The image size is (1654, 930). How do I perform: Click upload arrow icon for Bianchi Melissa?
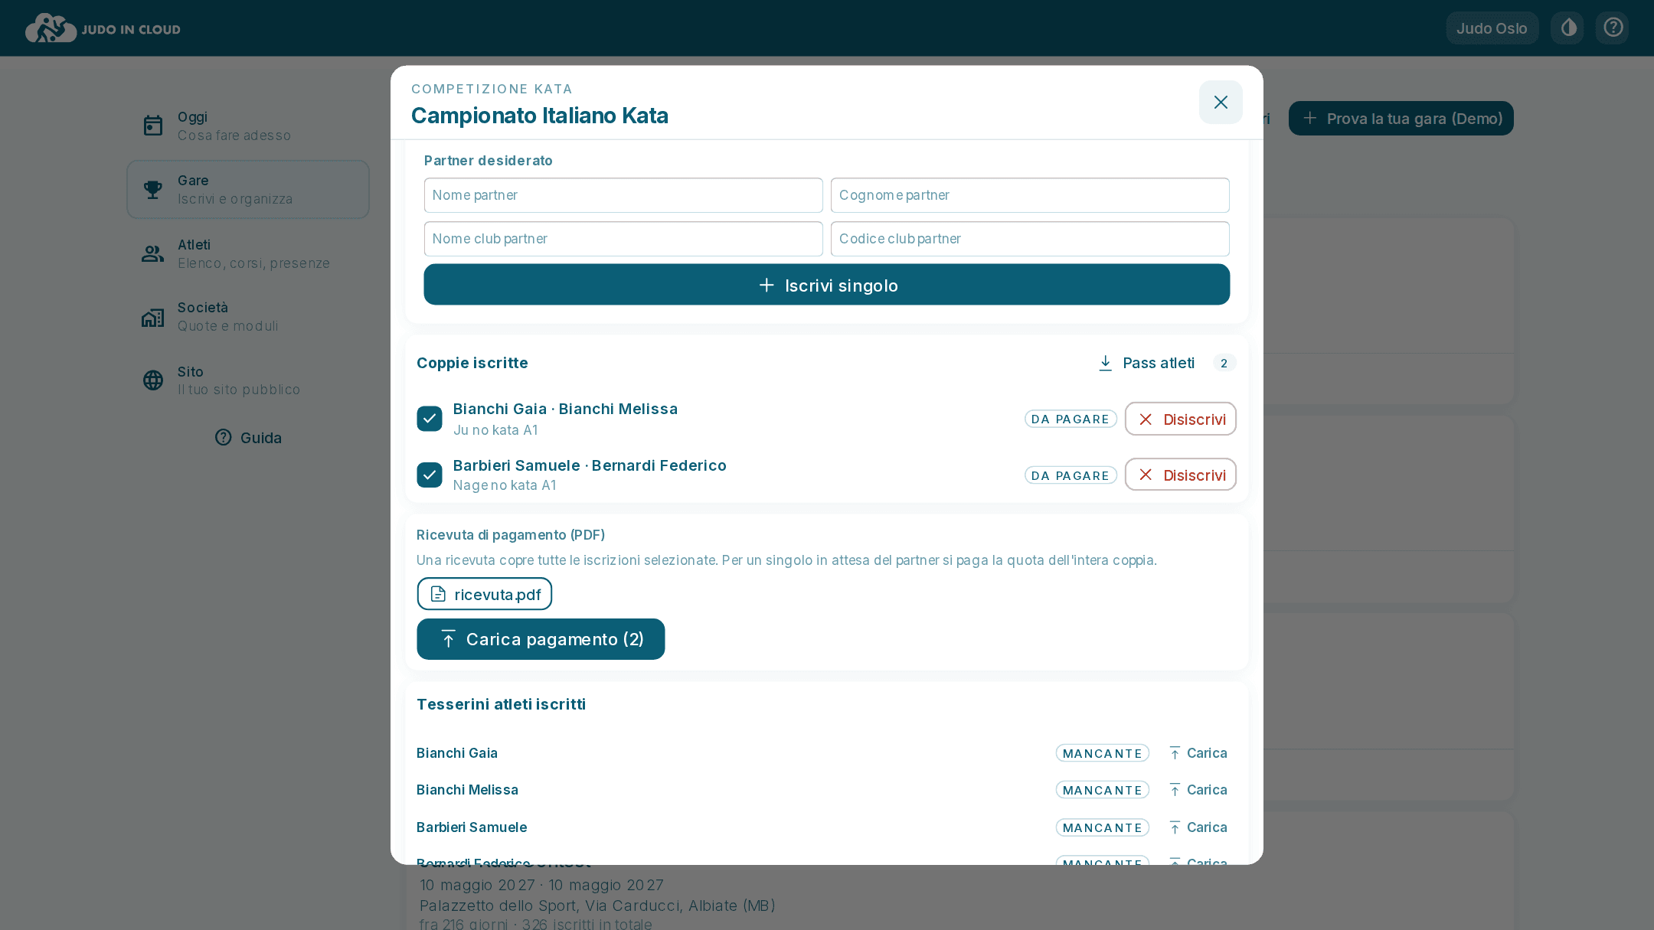[x=1175, y=790]
